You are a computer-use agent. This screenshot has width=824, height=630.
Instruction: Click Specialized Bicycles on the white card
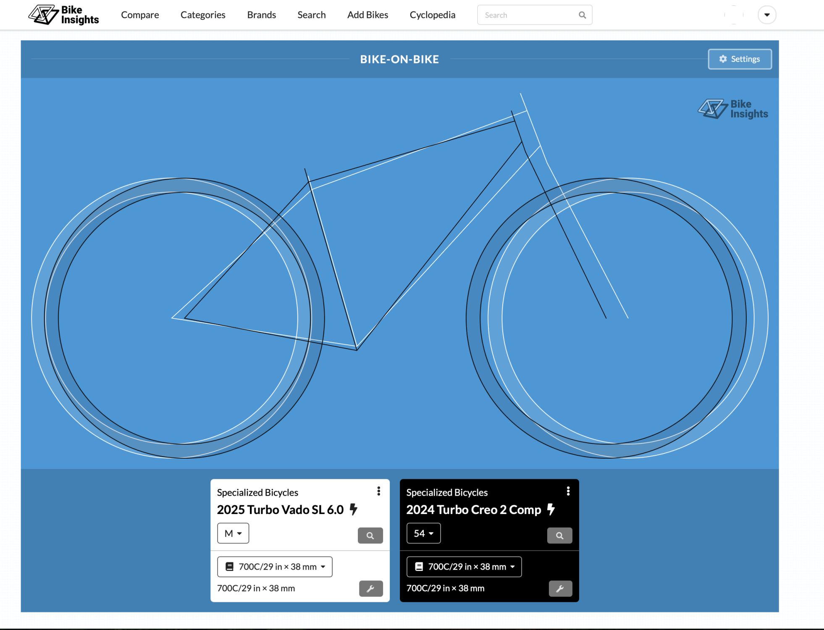(x=257, y=492)
